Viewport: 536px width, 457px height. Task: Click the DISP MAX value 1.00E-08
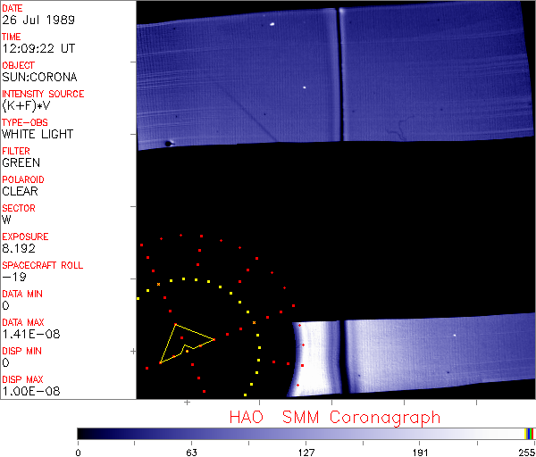tap(28, 391)
